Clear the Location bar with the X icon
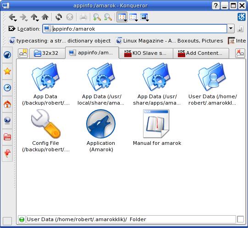 click(x=11, y=29)
